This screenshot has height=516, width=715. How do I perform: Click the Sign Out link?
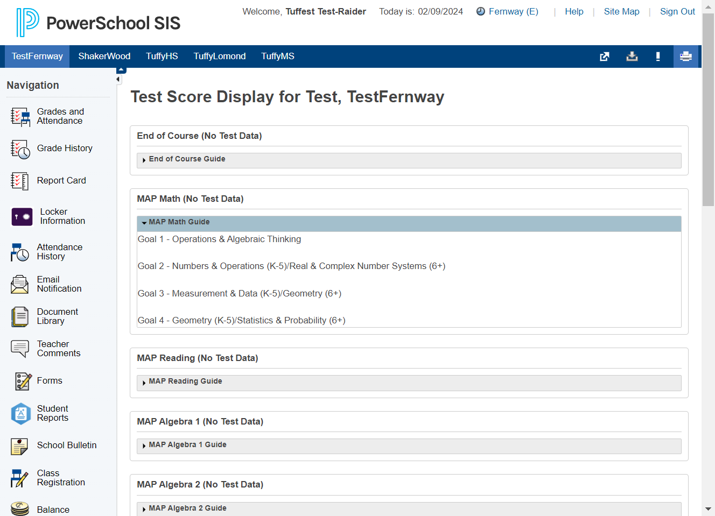(677, 12)
